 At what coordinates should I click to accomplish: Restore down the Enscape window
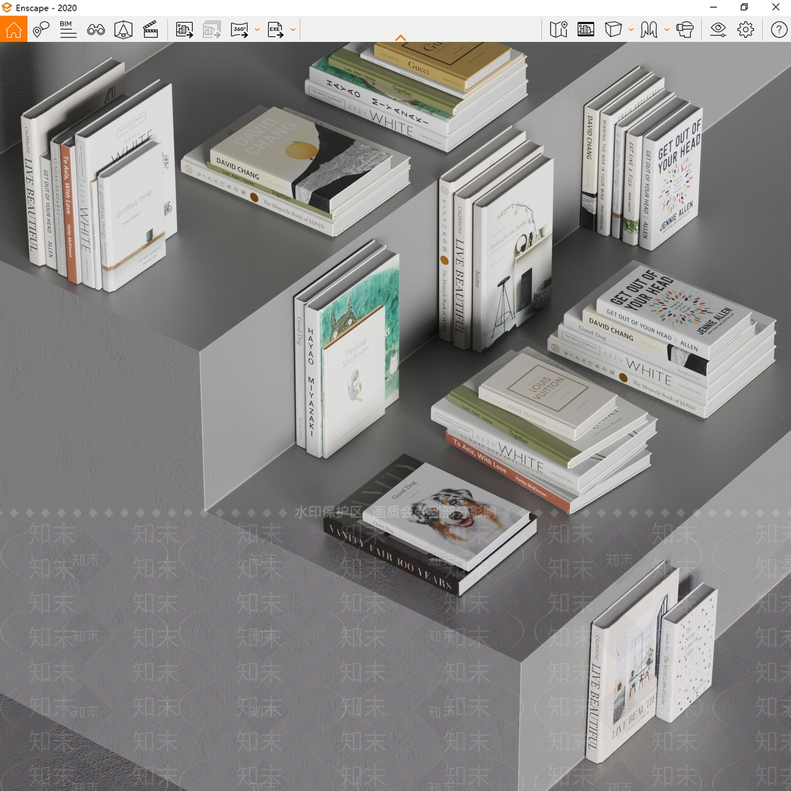[x=744, y=7]
